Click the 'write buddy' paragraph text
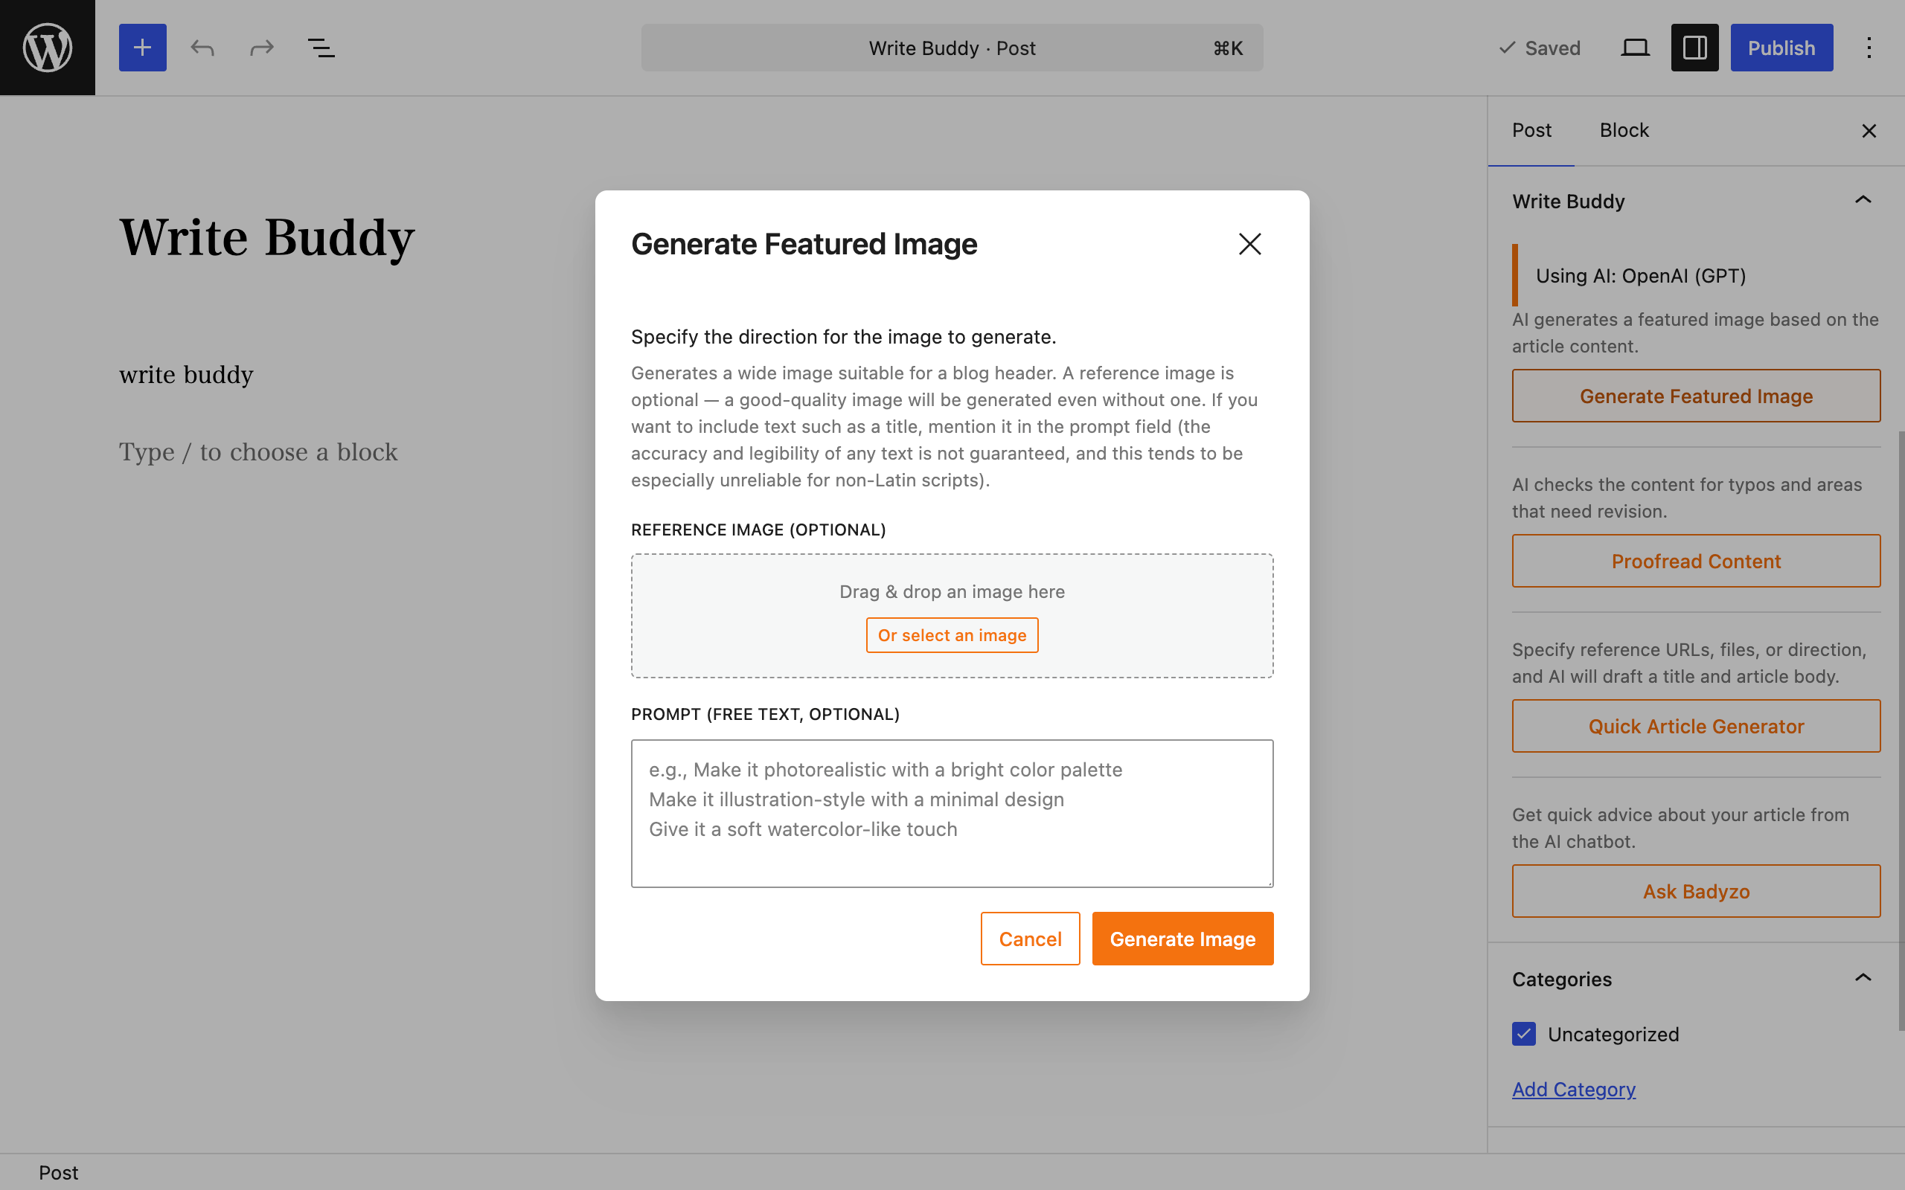1905x1190 pixels. [187, 376]
